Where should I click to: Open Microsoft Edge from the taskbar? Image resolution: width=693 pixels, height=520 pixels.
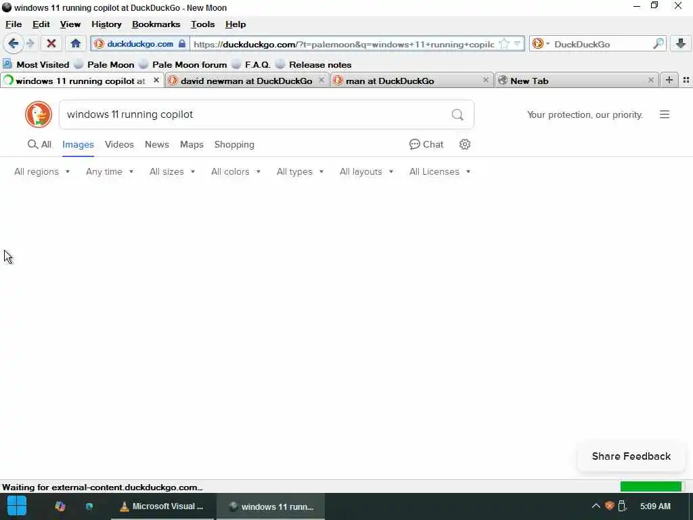coord(89,506)
